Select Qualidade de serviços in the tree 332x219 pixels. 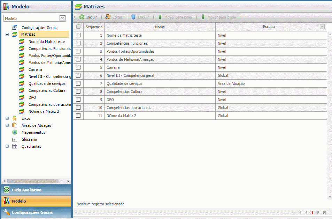(47, 83)
